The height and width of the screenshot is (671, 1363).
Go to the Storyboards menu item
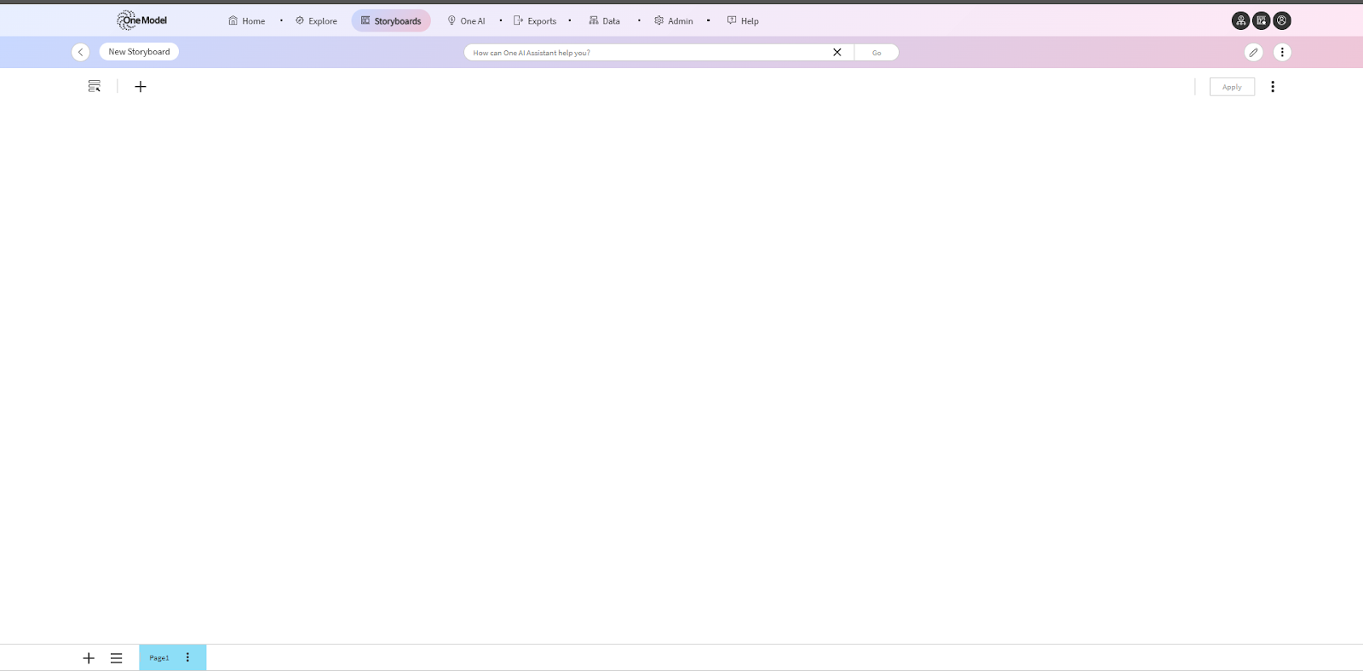(x=391, y=20)
